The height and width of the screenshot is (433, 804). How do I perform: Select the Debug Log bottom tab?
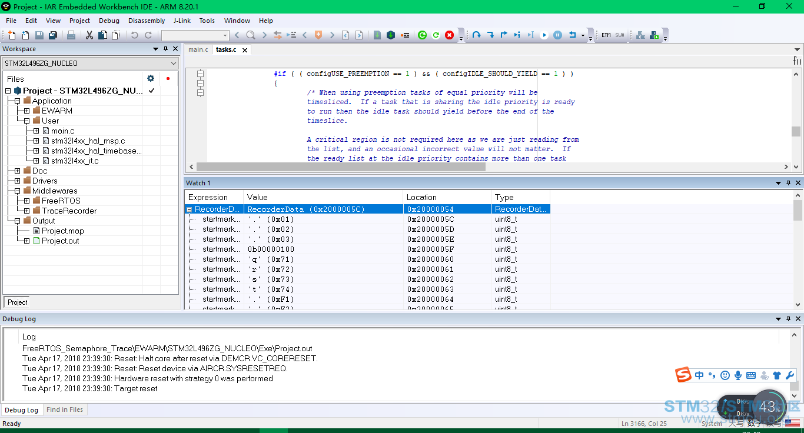pos(21,410)
